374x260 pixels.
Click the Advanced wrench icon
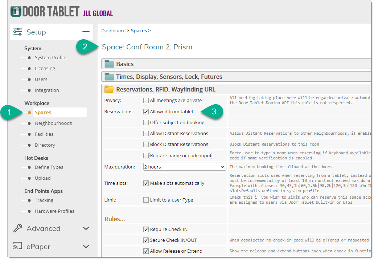[x=18, y=228]
